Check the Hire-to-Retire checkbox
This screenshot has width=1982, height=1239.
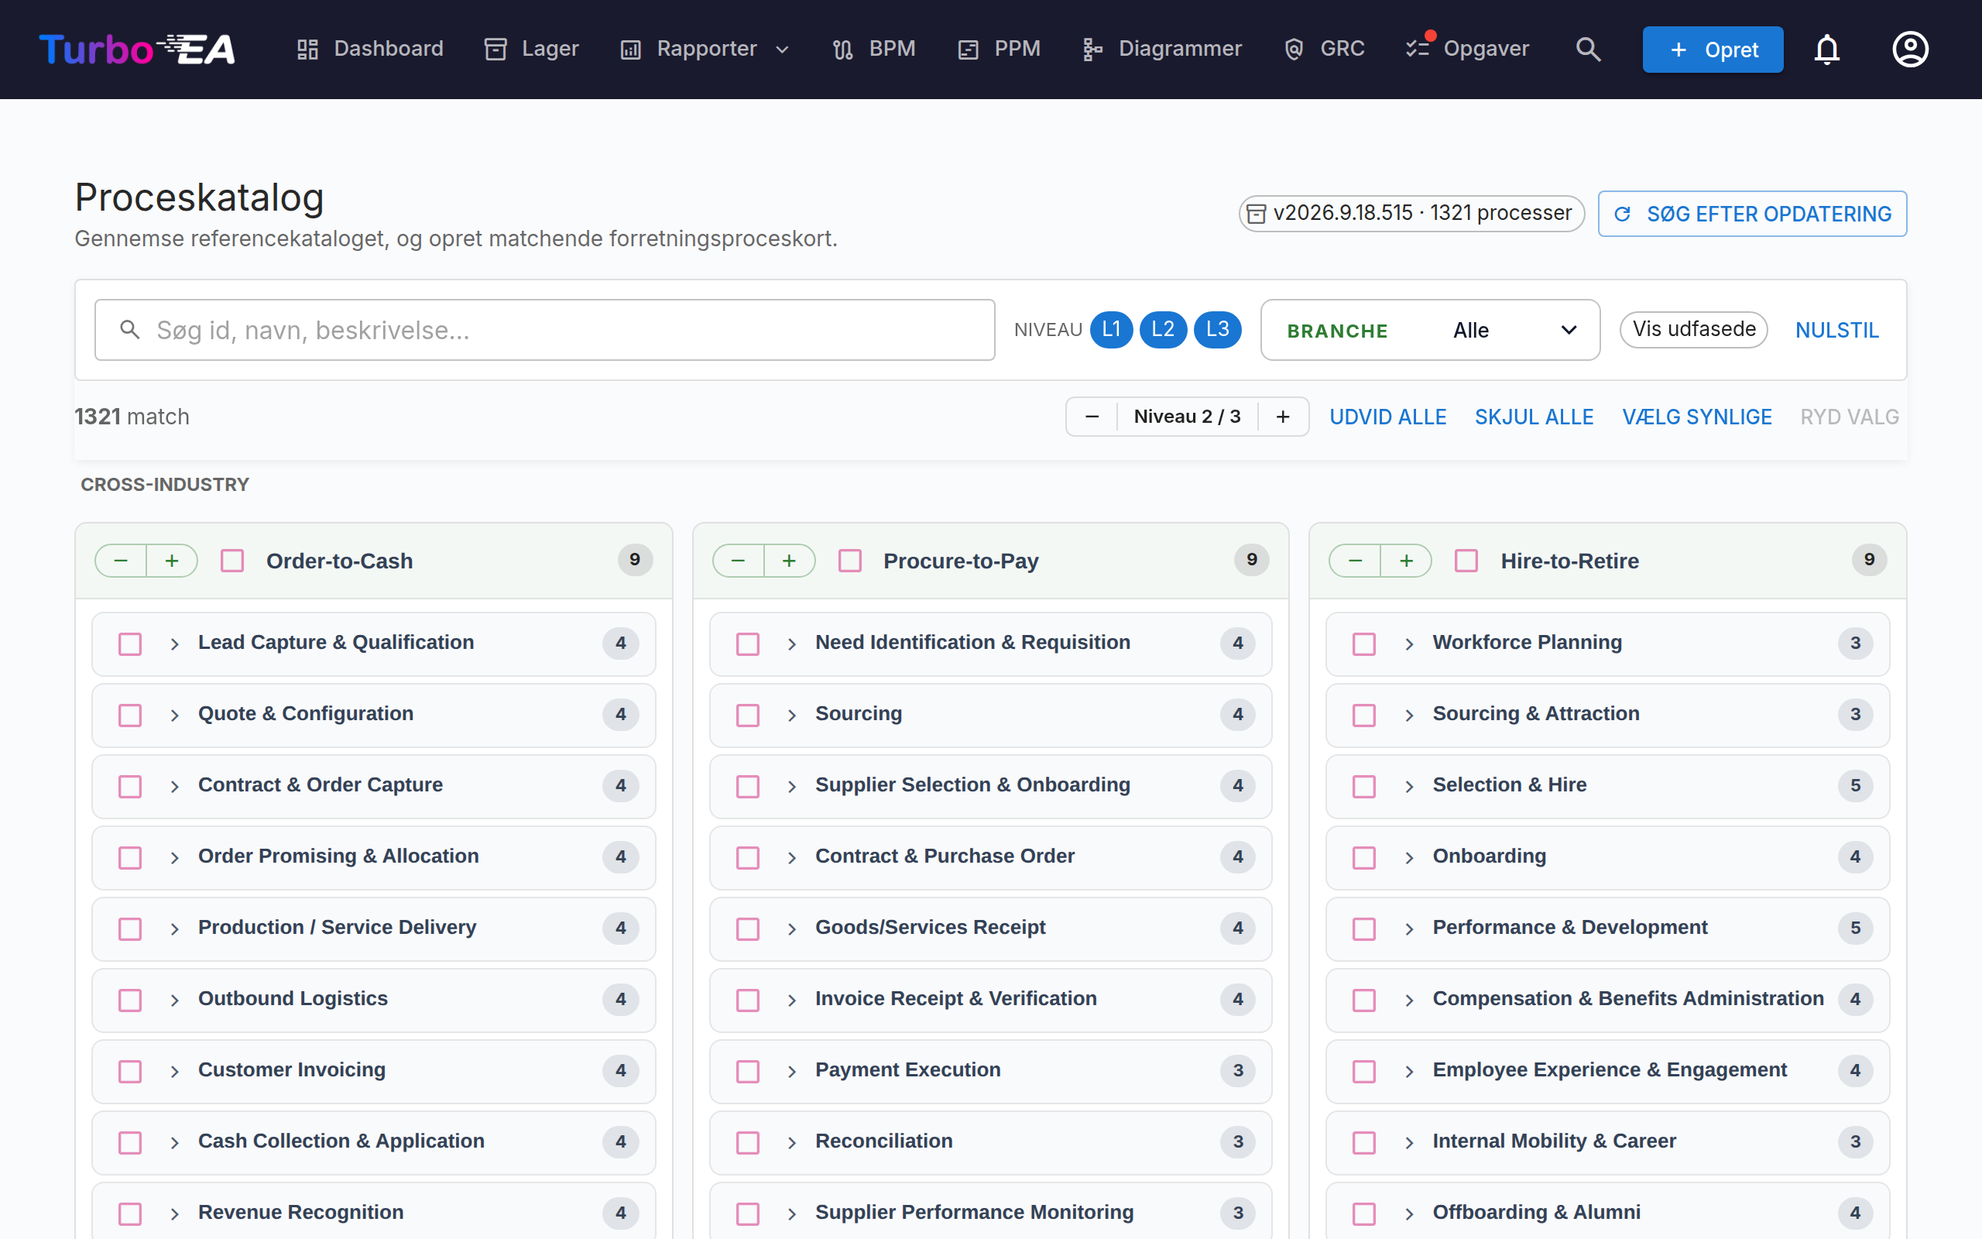[x=1466, y=561]
